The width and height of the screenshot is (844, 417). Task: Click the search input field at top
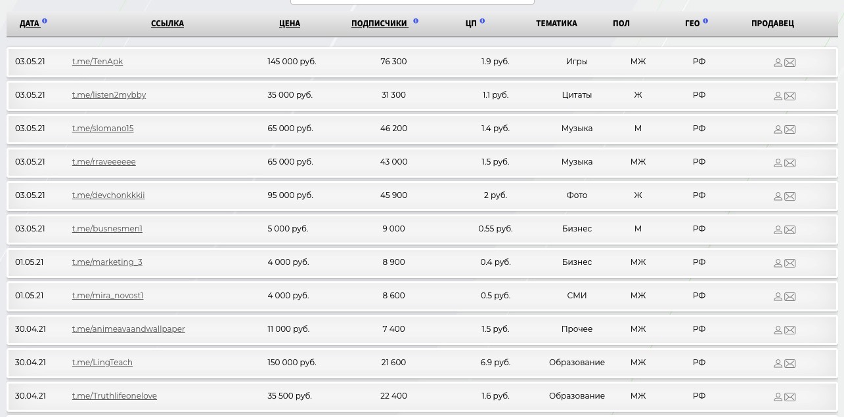412,2
